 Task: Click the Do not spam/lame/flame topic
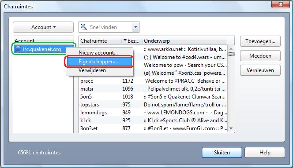tap(185, 105)
